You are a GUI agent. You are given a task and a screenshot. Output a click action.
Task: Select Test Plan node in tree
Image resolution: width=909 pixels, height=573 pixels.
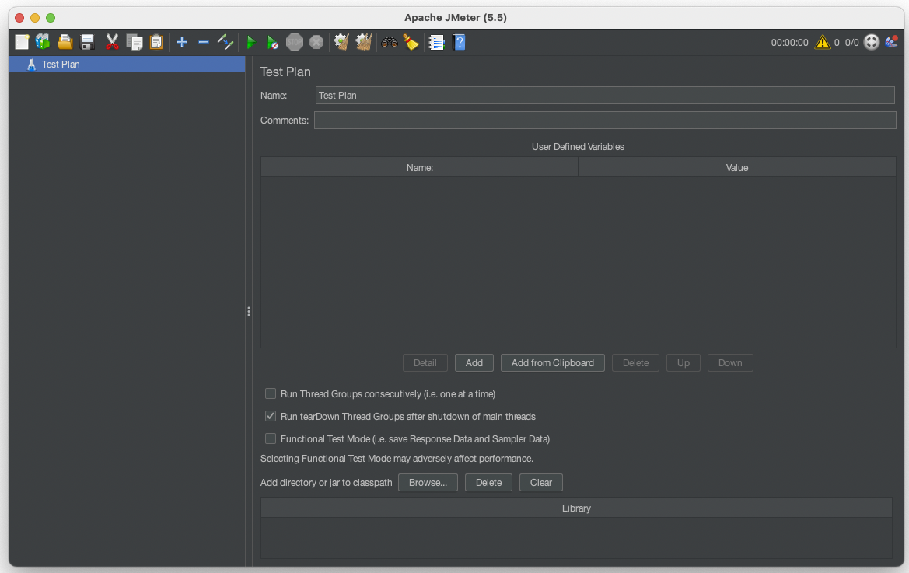tap(127, 65)
